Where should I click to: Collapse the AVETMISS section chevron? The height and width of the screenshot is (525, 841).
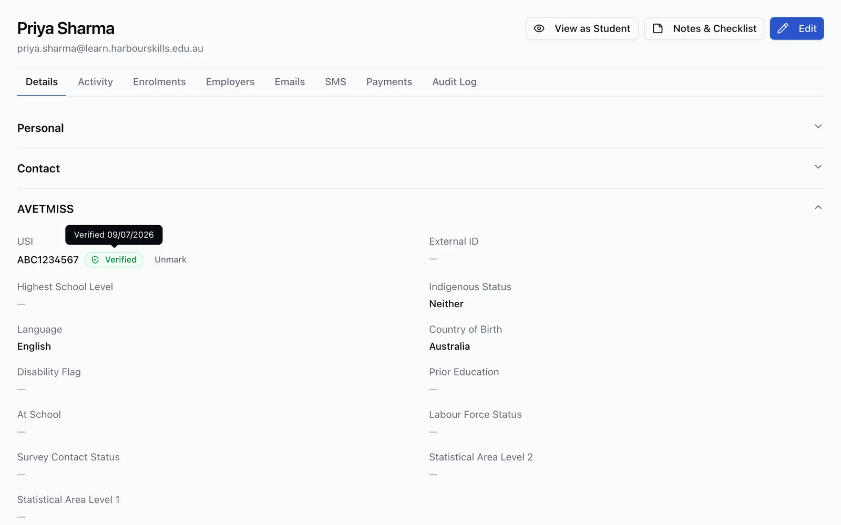[x=818, y=207]
